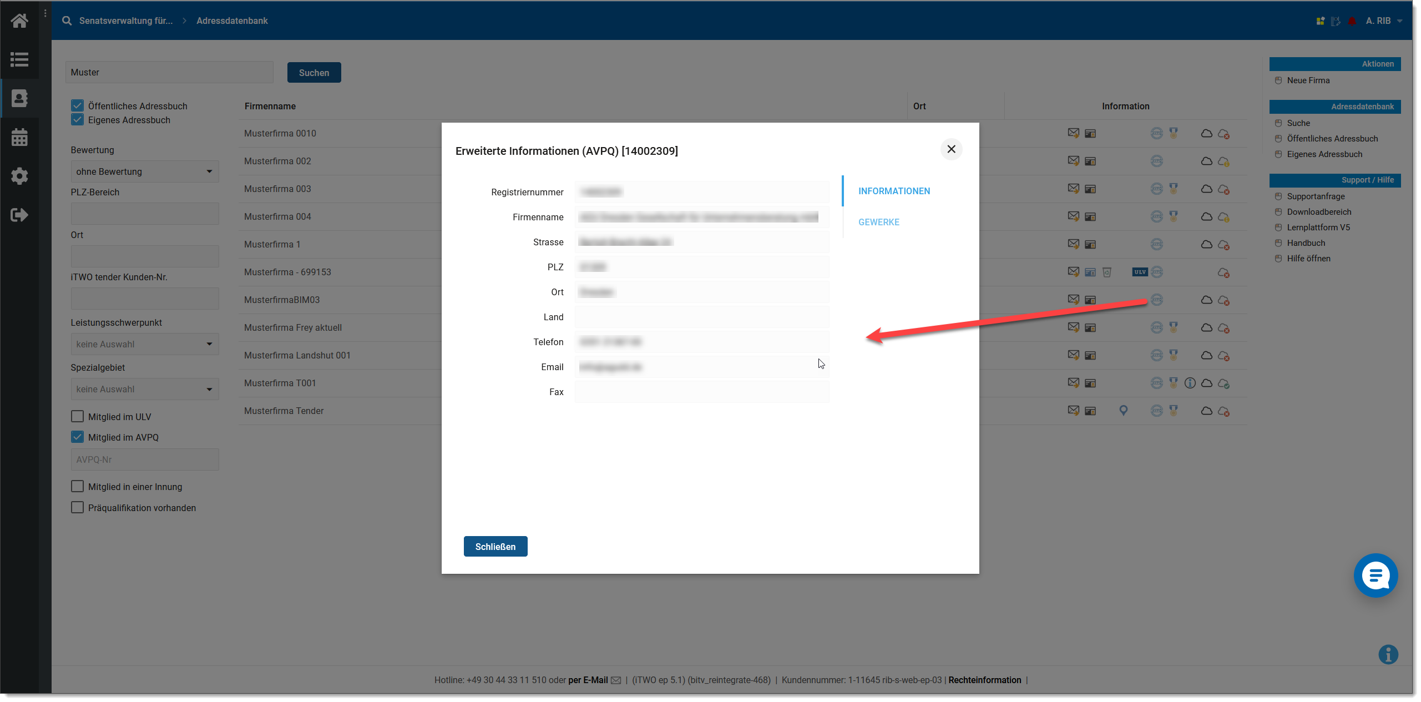
Task: Open the widgets icon in header
Action: point(1320,21)
